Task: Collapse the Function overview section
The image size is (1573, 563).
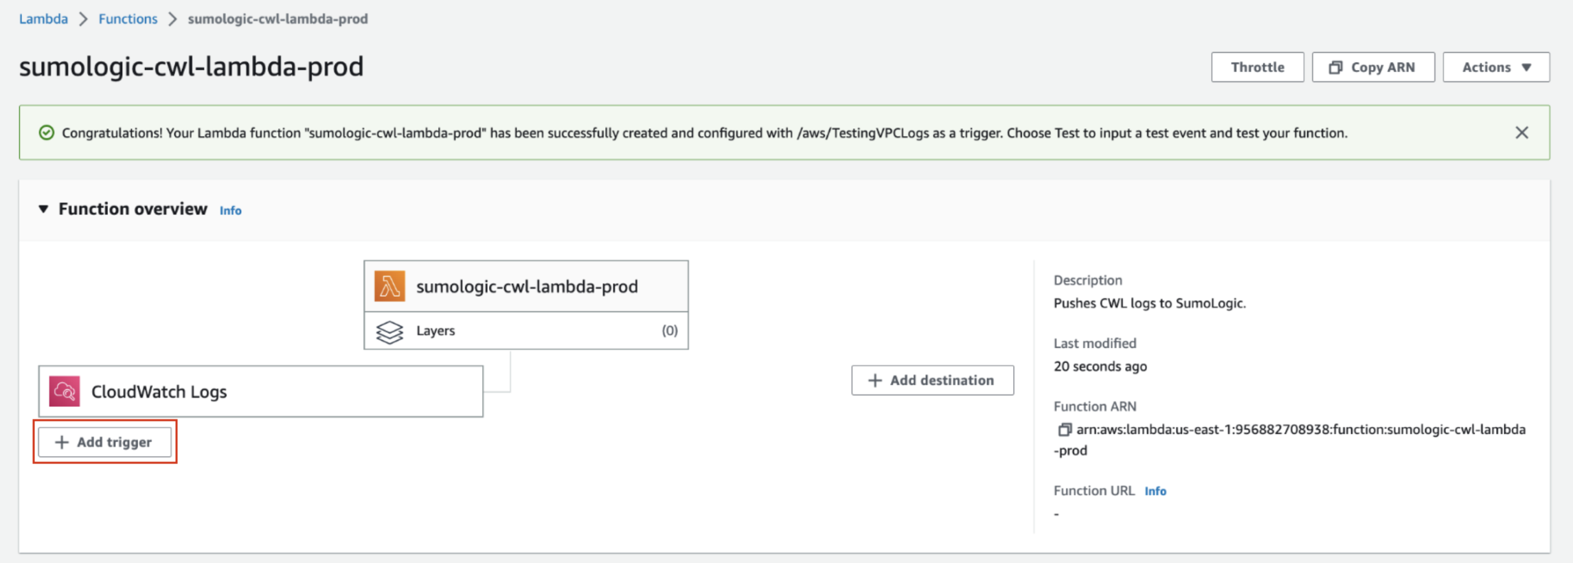Action: point(43,209)
